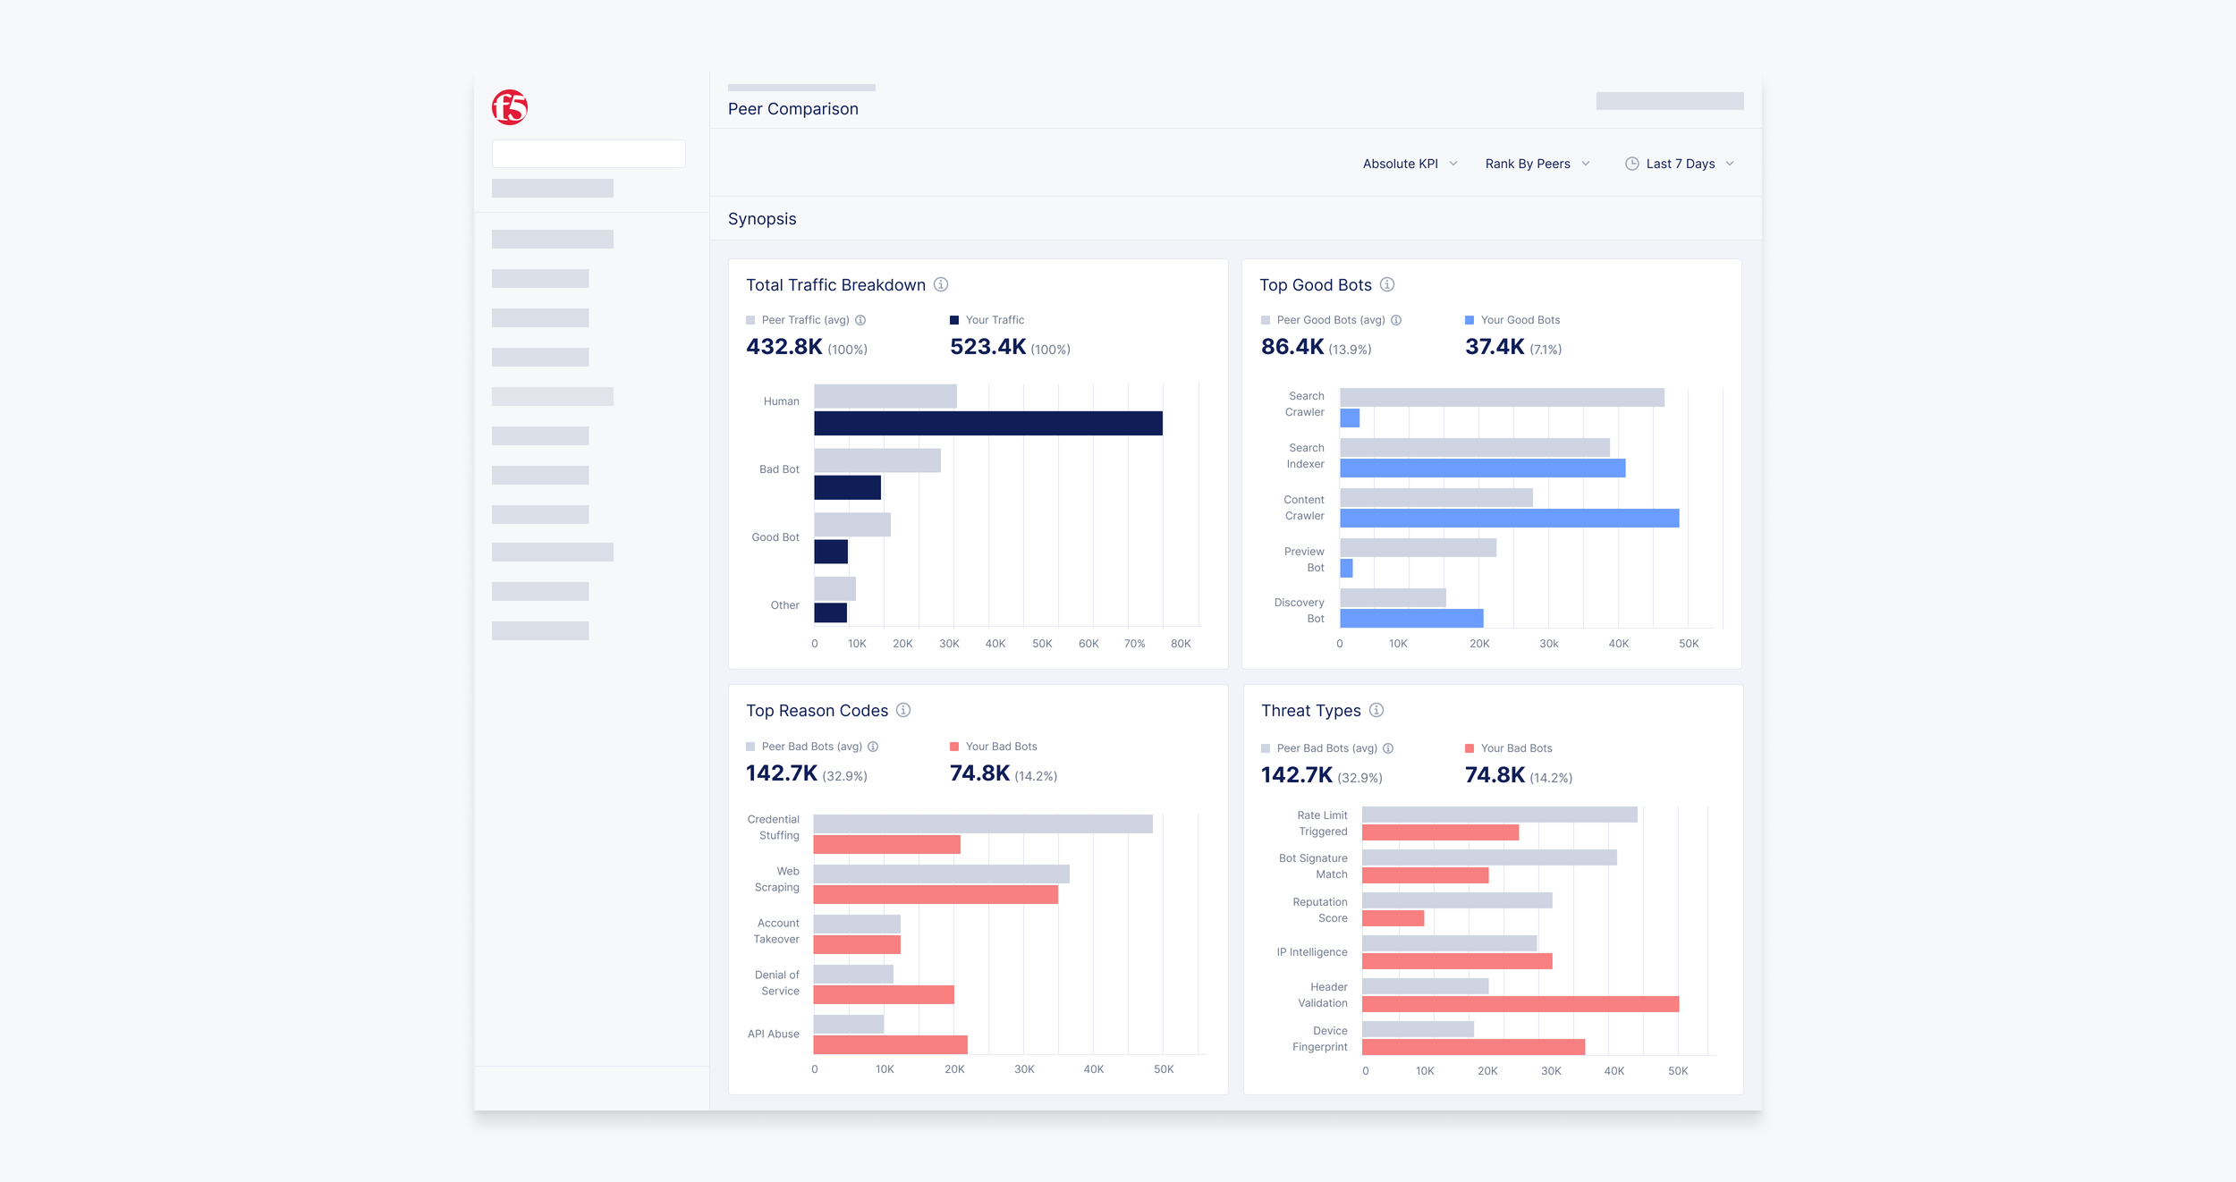Screen dimensions: 2236x1182
Task: Click the 37.4K your good bots value
Action: [x=1495, y=347]
